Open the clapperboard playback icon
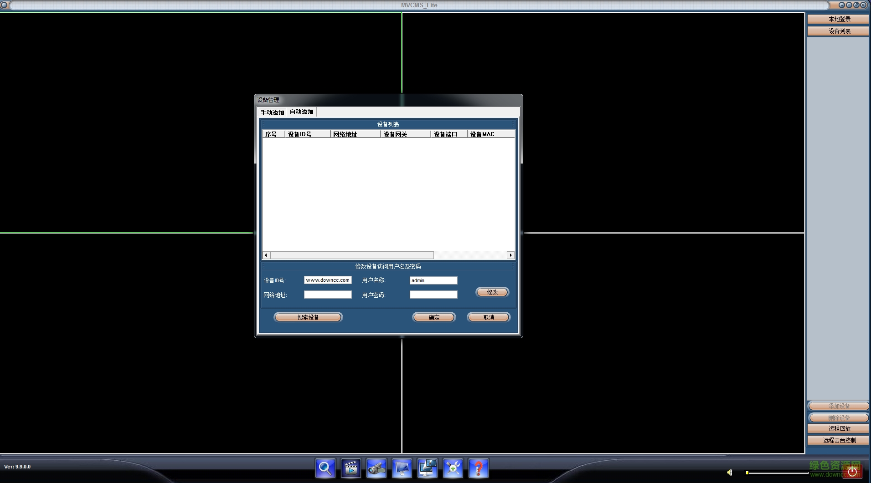871x483 pixels. point(350,468)
